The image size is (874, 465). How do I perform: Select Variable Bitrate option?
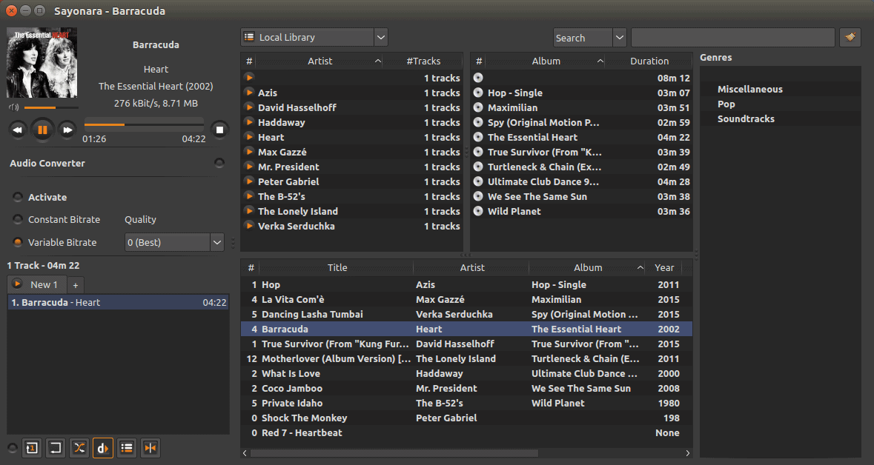point(18,242)
